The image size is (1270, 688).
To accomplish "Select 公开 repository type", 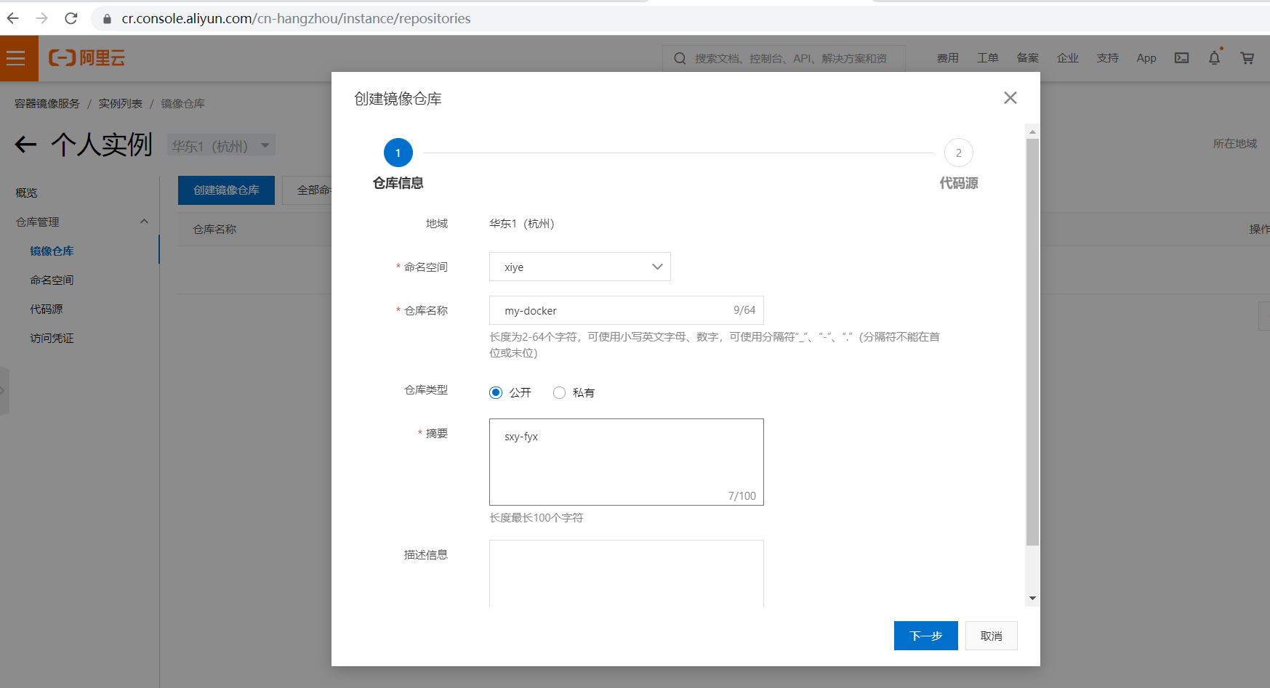I will pos(496,393).
